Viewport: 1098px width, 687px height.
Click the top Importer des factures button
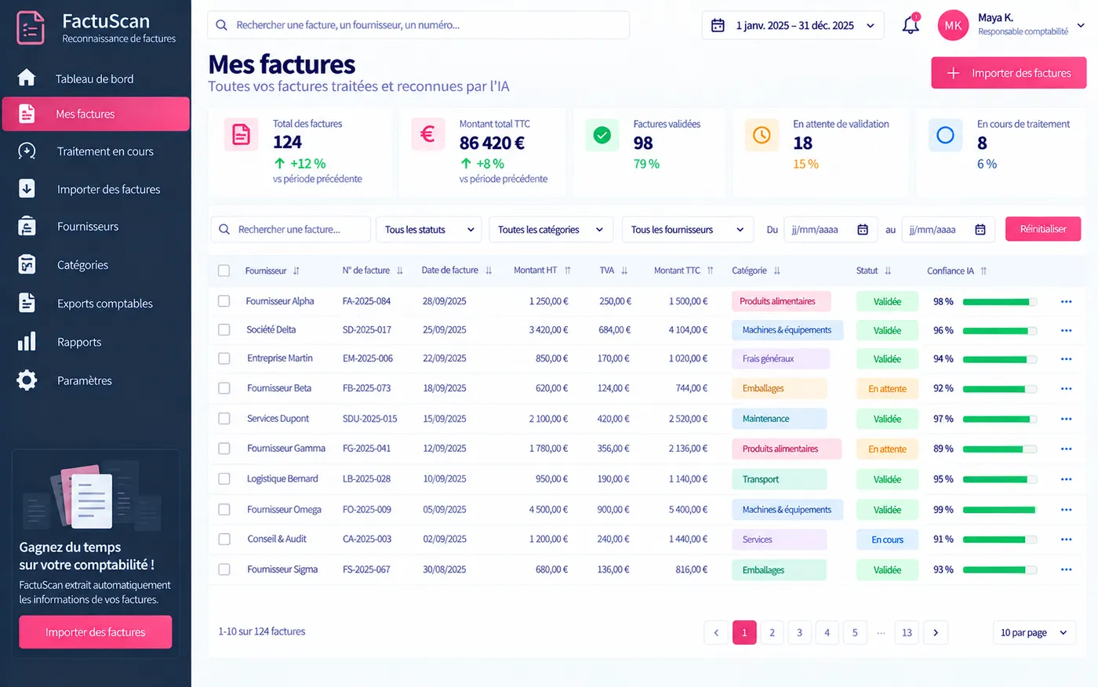(x=1009, y=73)
